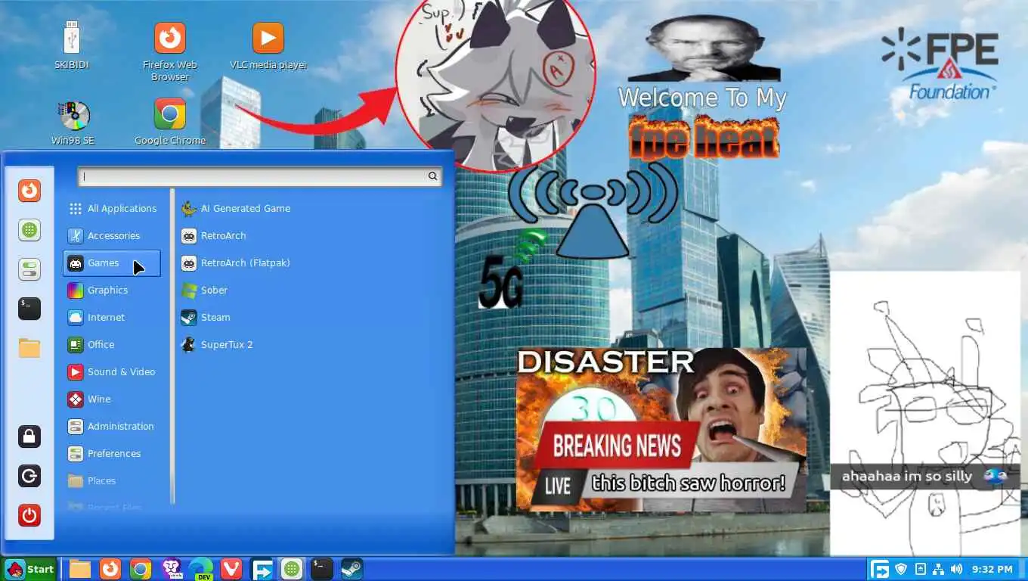Click the 9:32 PM clock
Image resolution: width=1028 pixels, height=581 pixels.
(x=992, y=569)
